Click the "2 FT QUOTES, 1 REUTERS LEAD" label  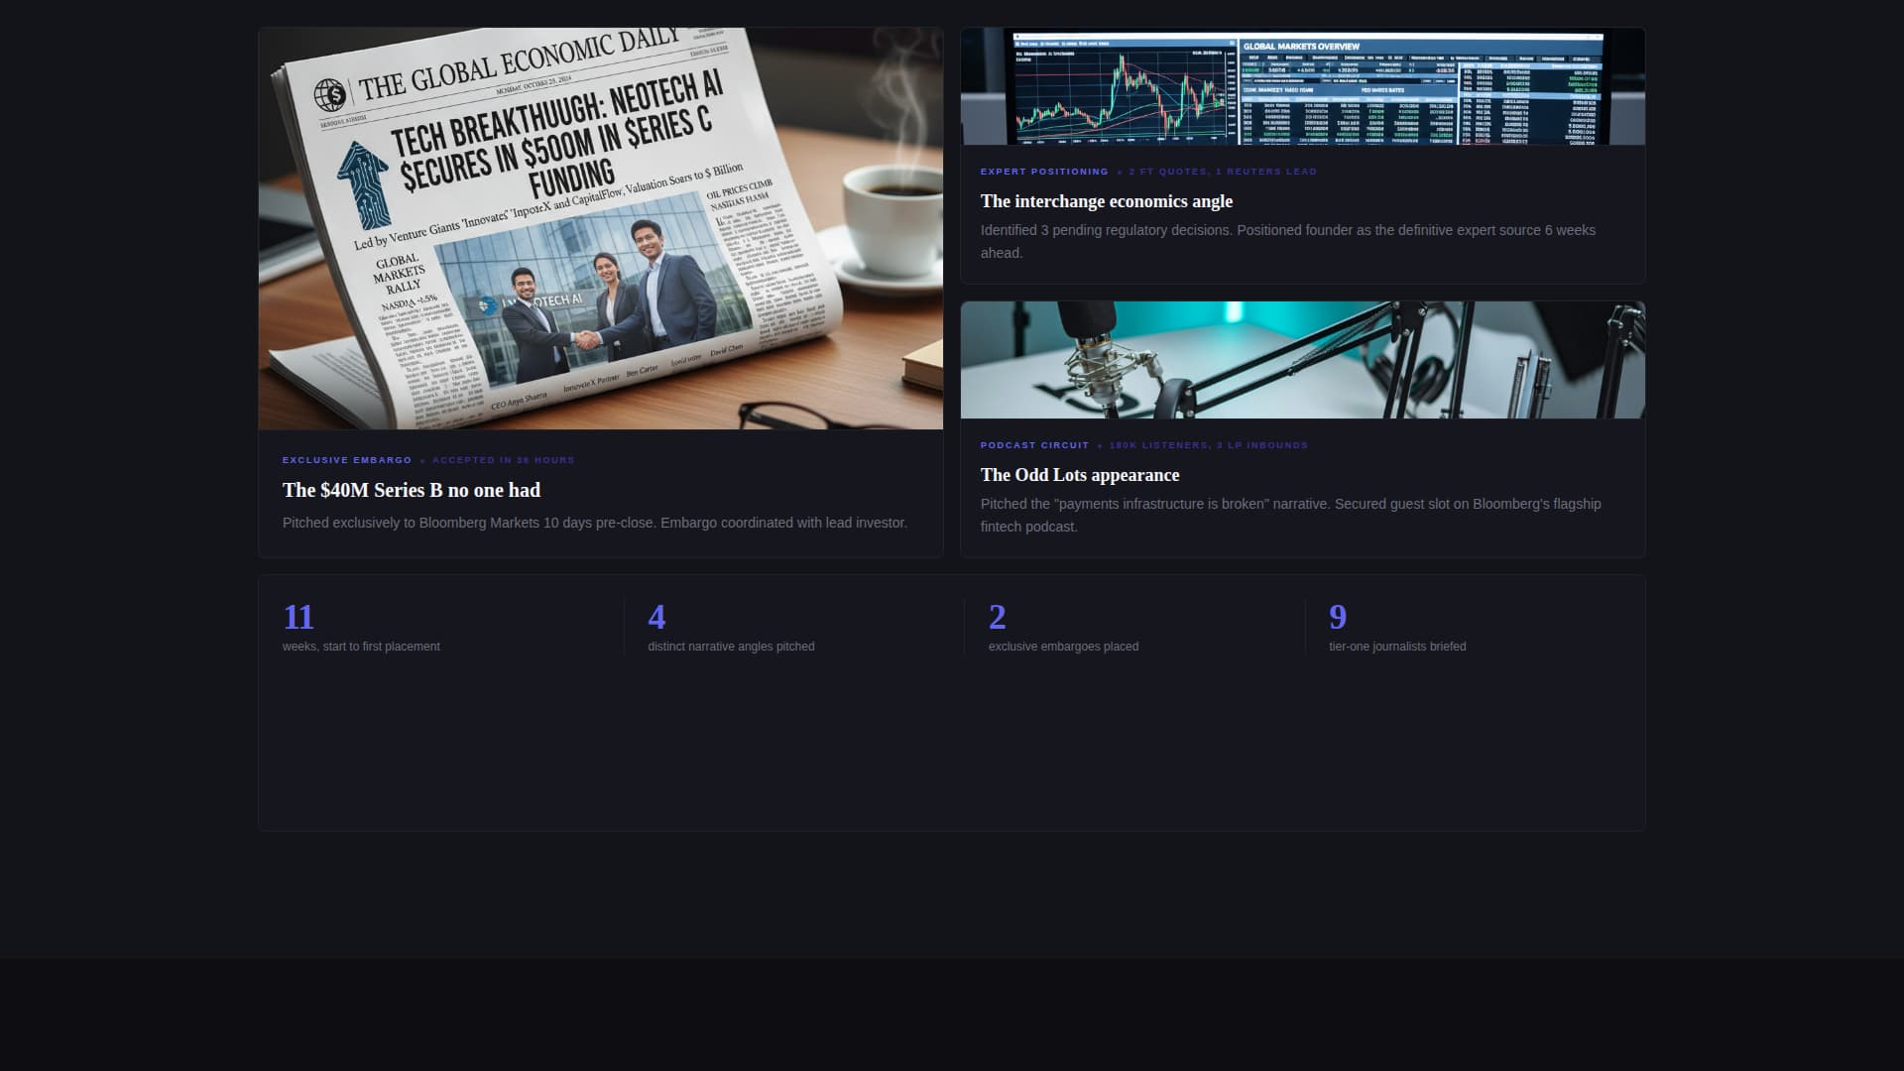(x=1223, y=171)
